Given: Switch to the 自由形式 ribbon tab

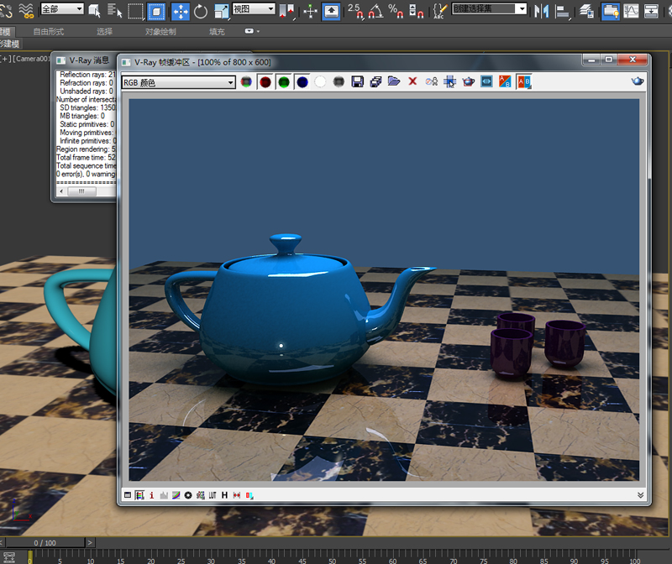Looking at the screenshot, I should pos(49,31).
